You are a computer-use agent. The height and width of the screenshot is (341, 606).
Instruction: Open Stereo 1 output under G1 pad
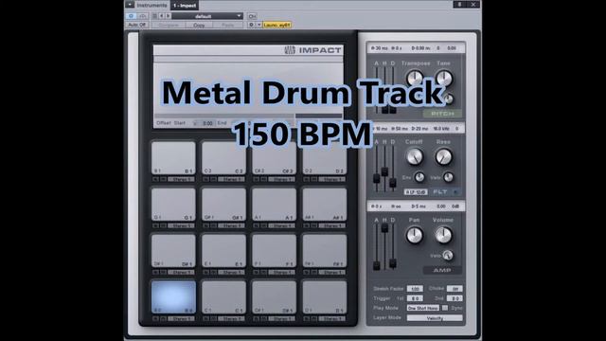click(181, 225)
